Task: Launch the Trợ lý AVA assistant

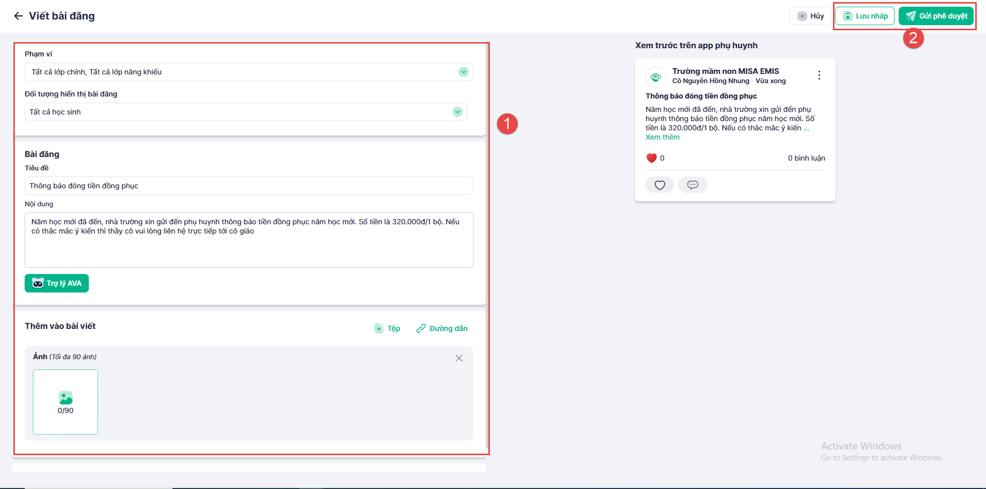Action: [x=56, y=283]
